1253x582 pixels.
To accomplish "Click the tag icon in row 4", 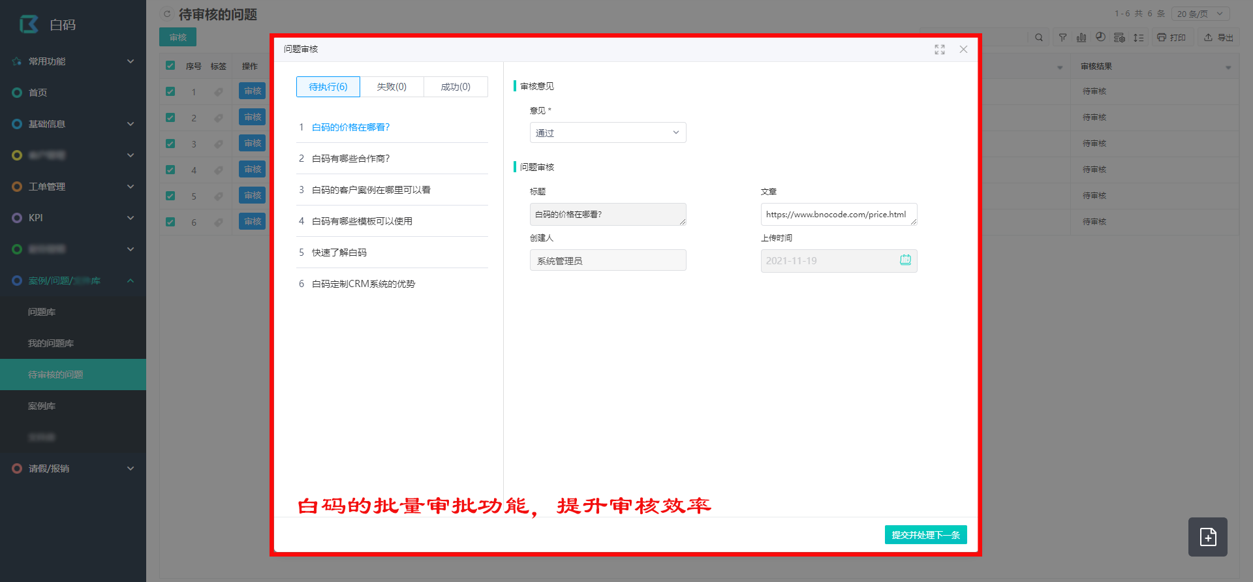I will (x=219, y=170).
